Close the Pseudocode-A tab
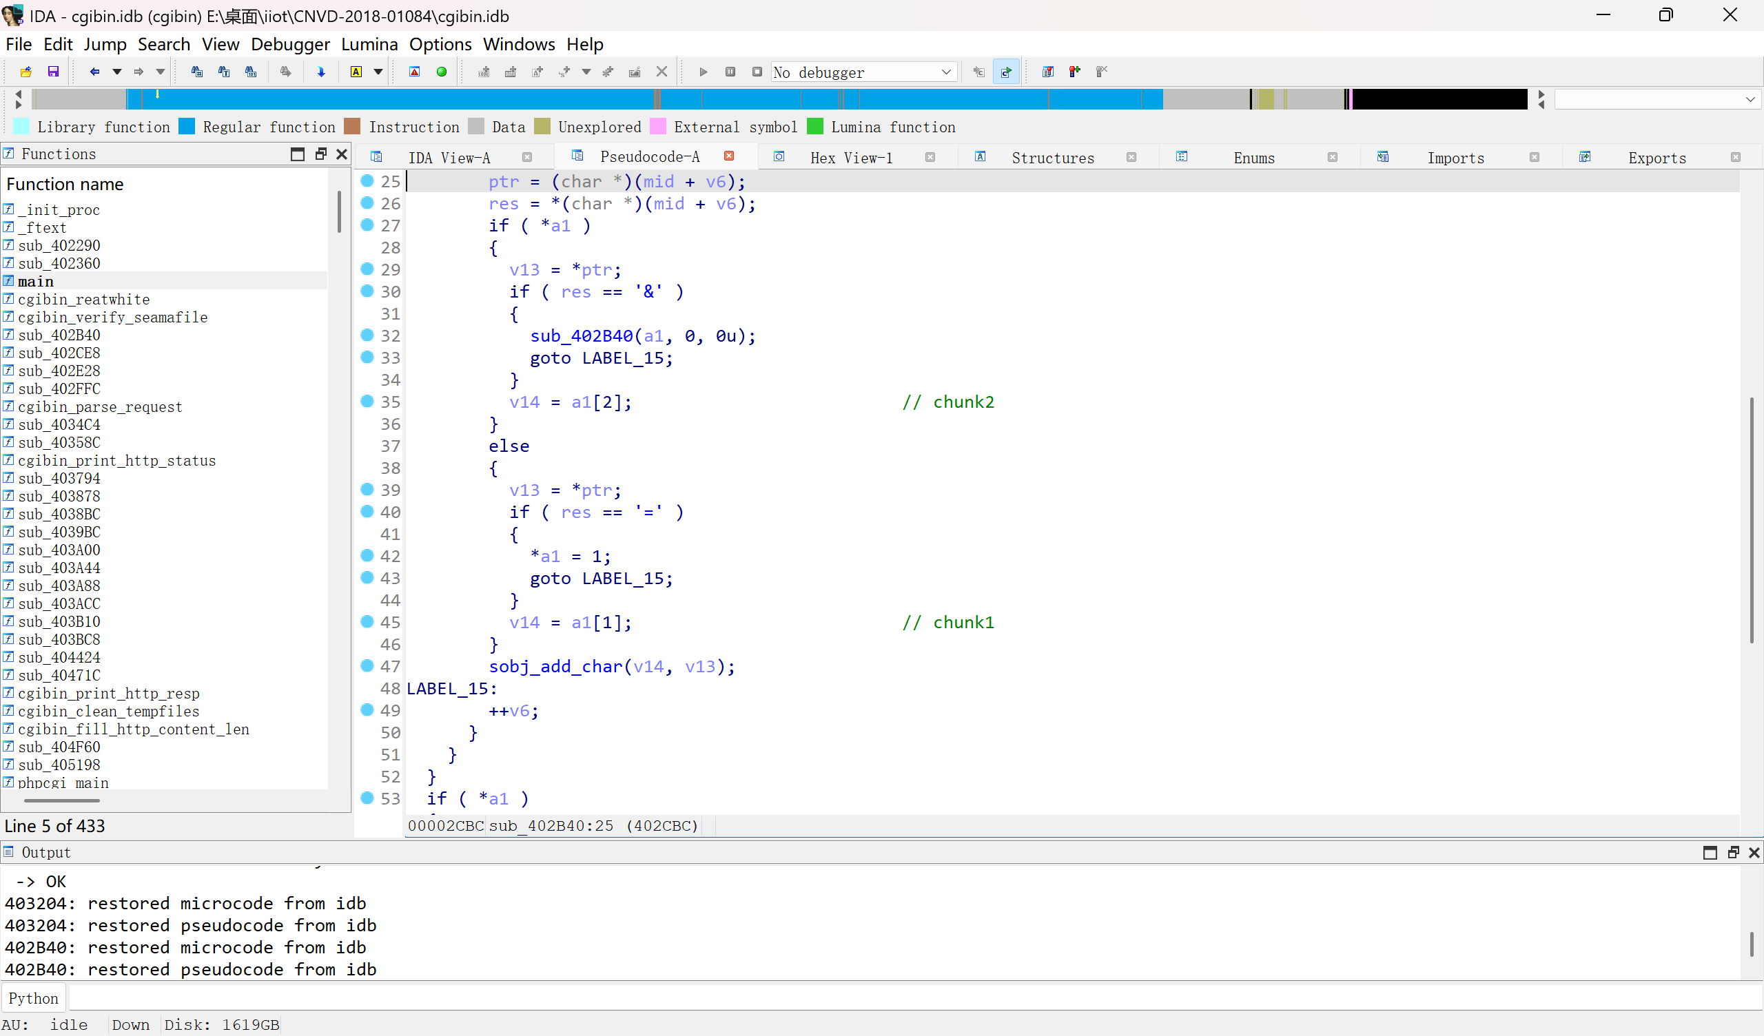1764x1036 pixels. (729, 156)
